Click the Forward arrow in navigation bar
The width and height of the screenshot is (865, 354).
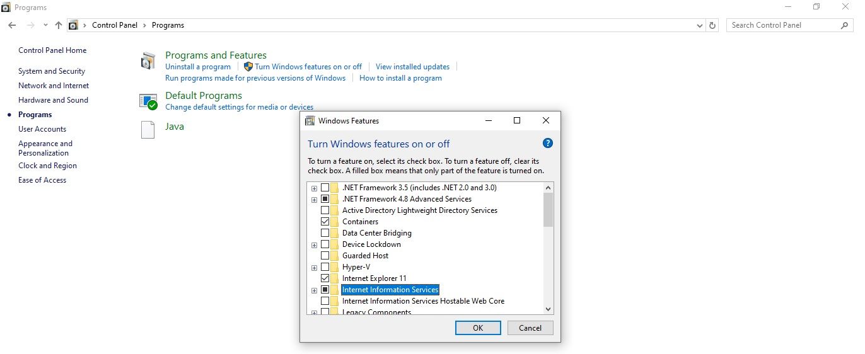(30, 25)
